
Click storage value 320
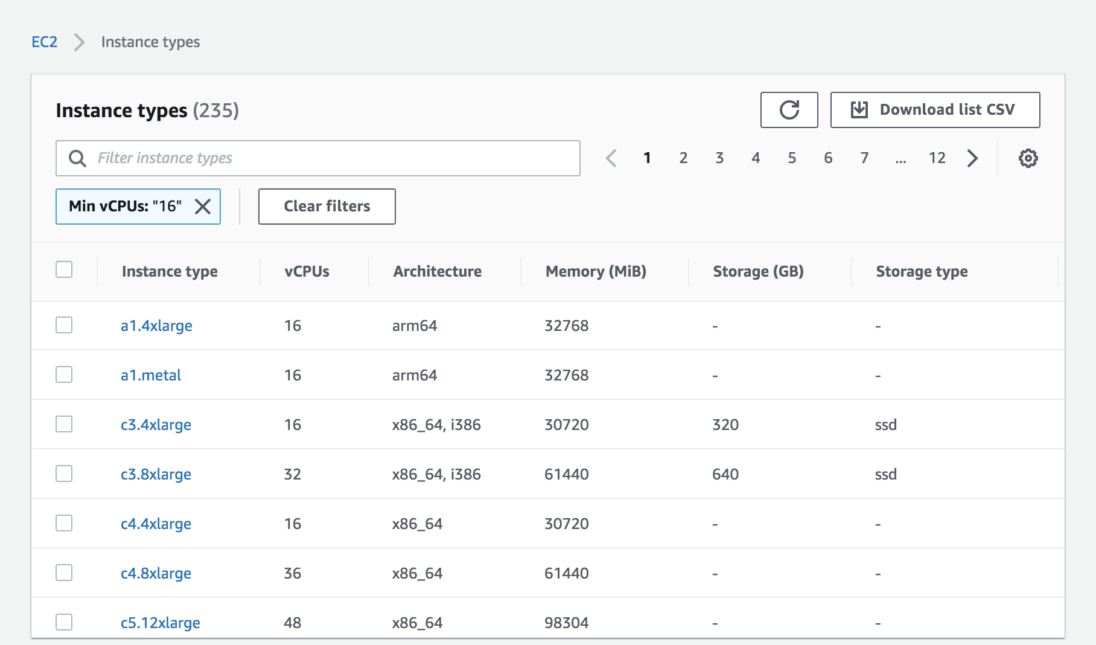coord(725,425)
